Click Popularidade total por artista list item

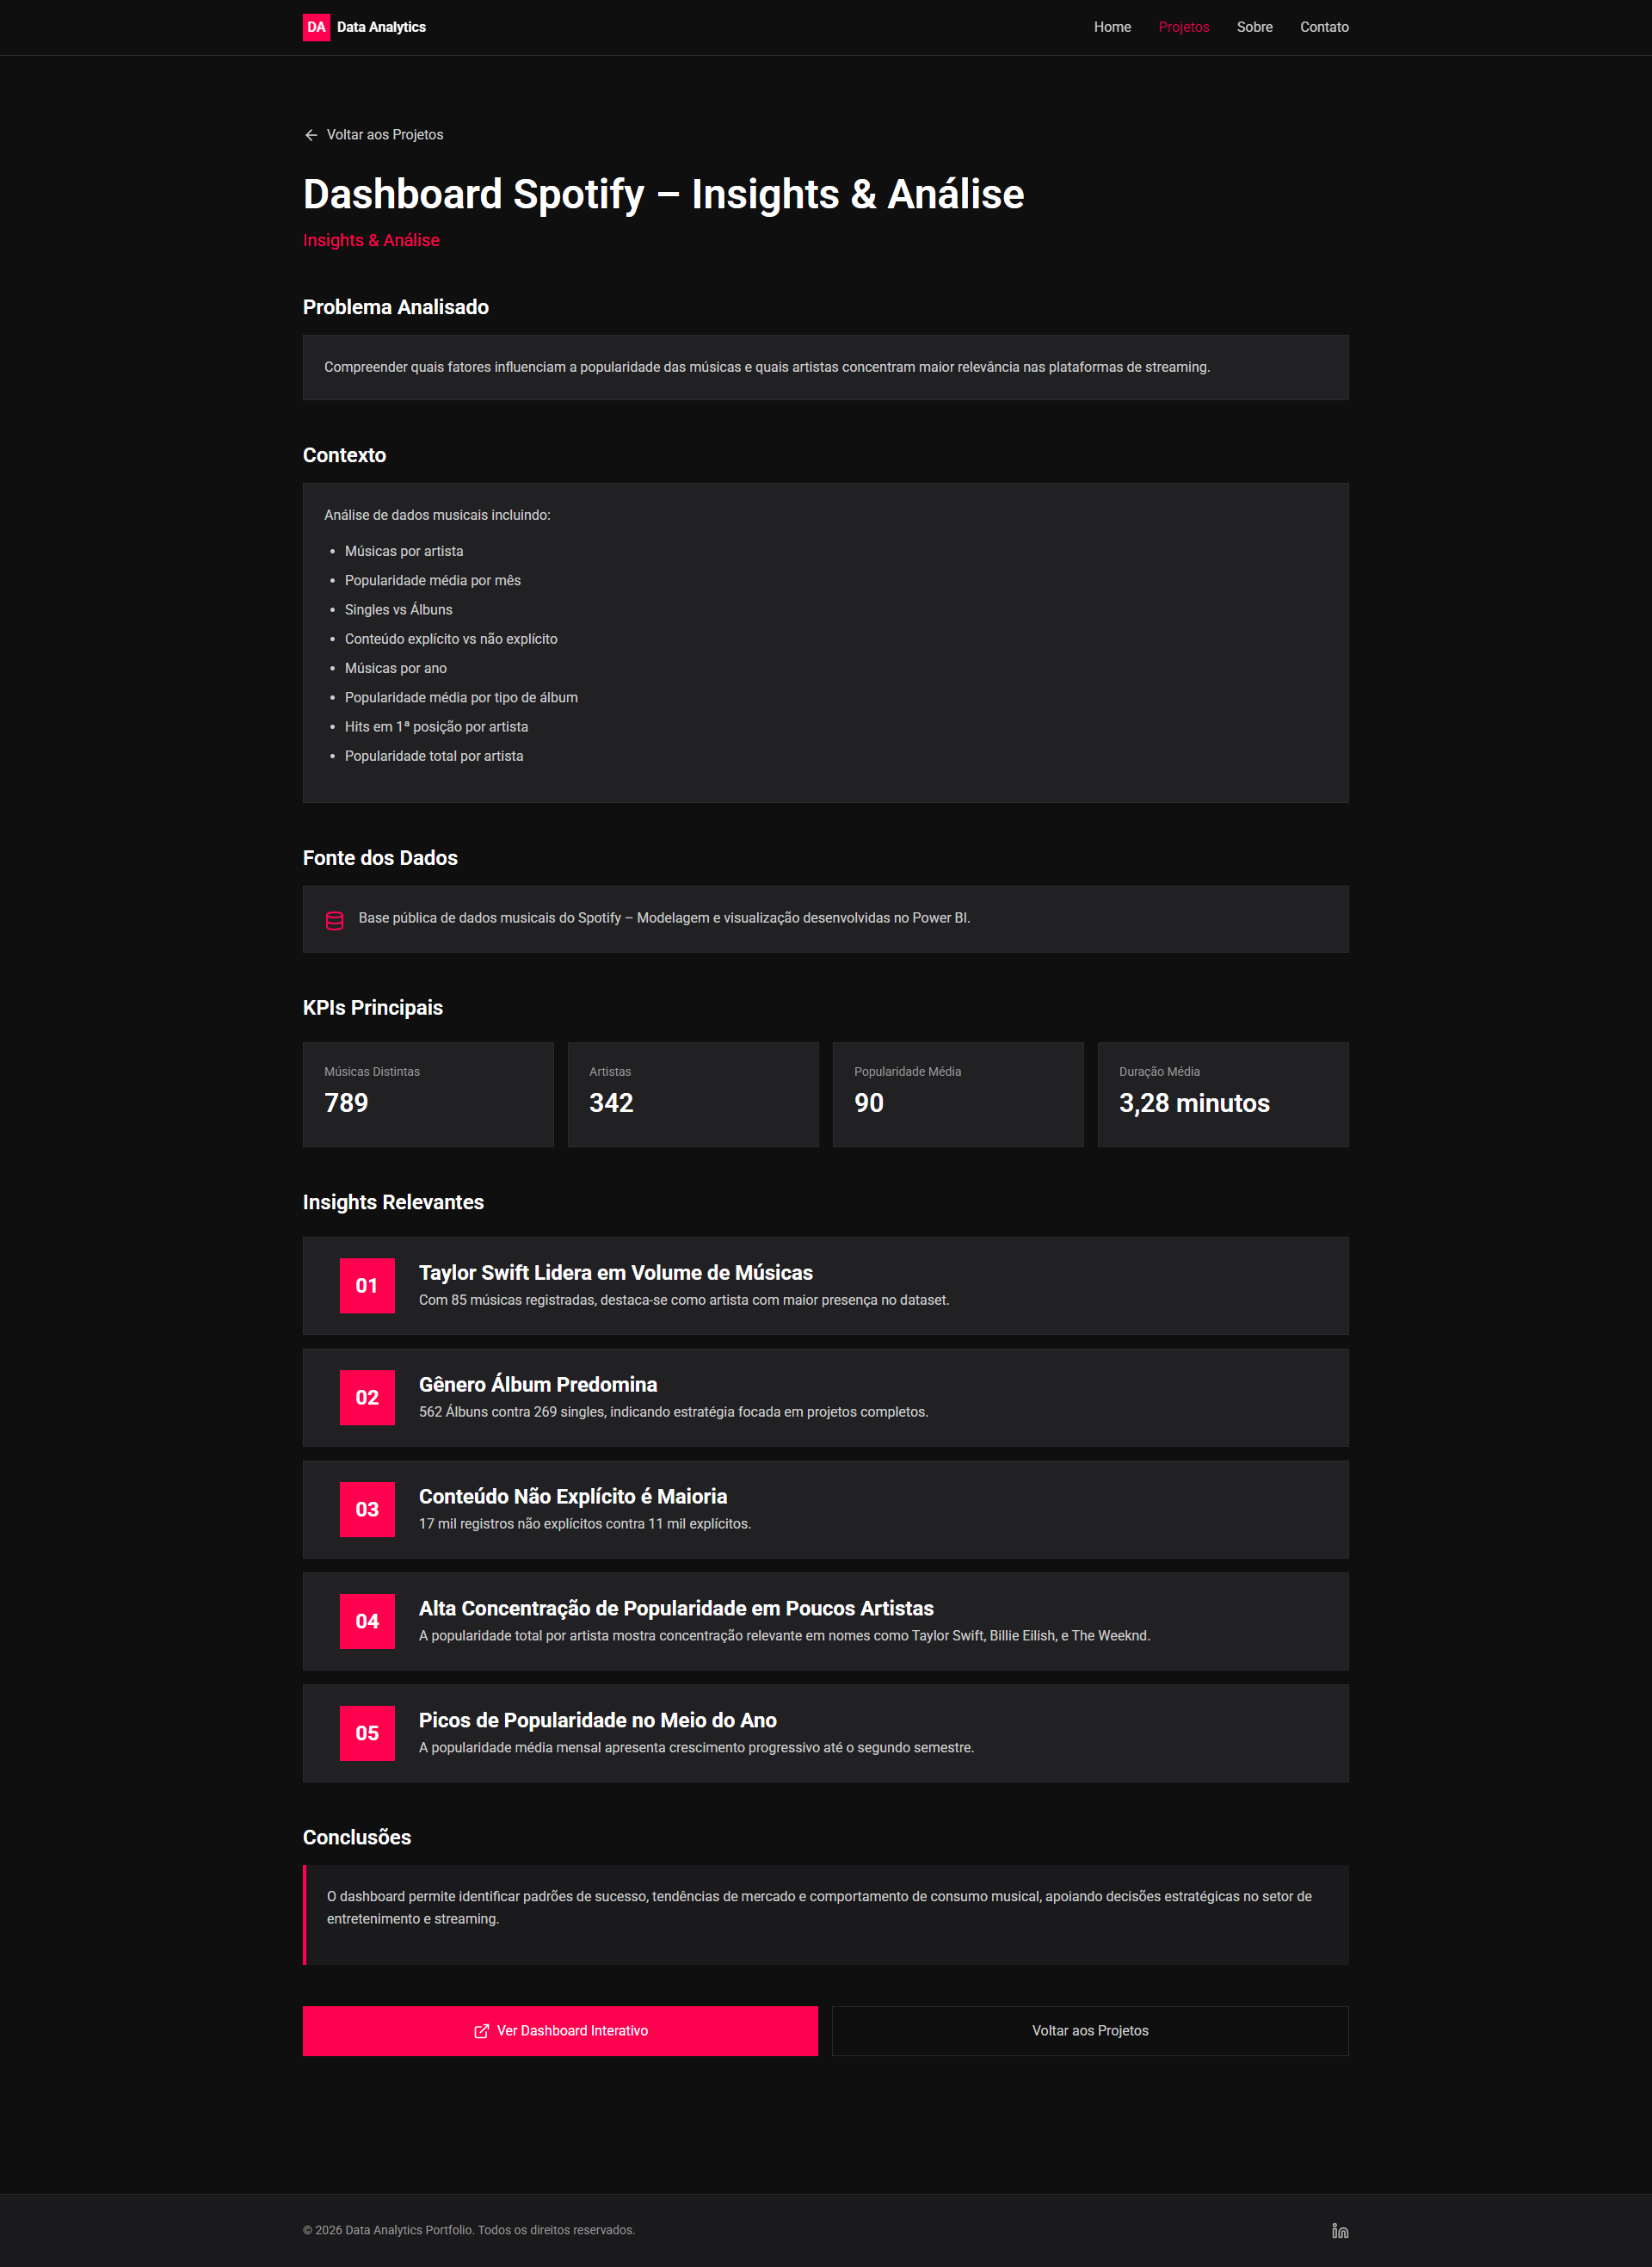(434, 756)
